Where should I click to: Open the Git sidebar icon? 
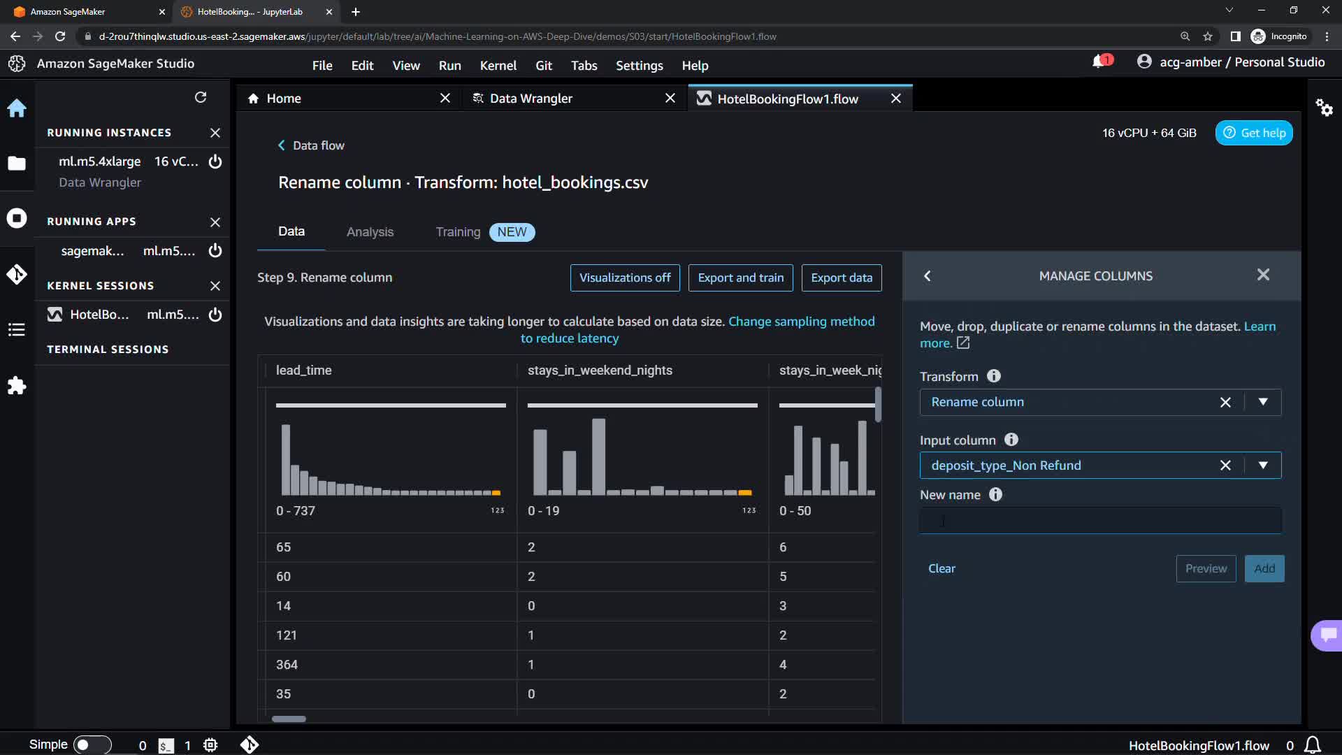(17, 274)
